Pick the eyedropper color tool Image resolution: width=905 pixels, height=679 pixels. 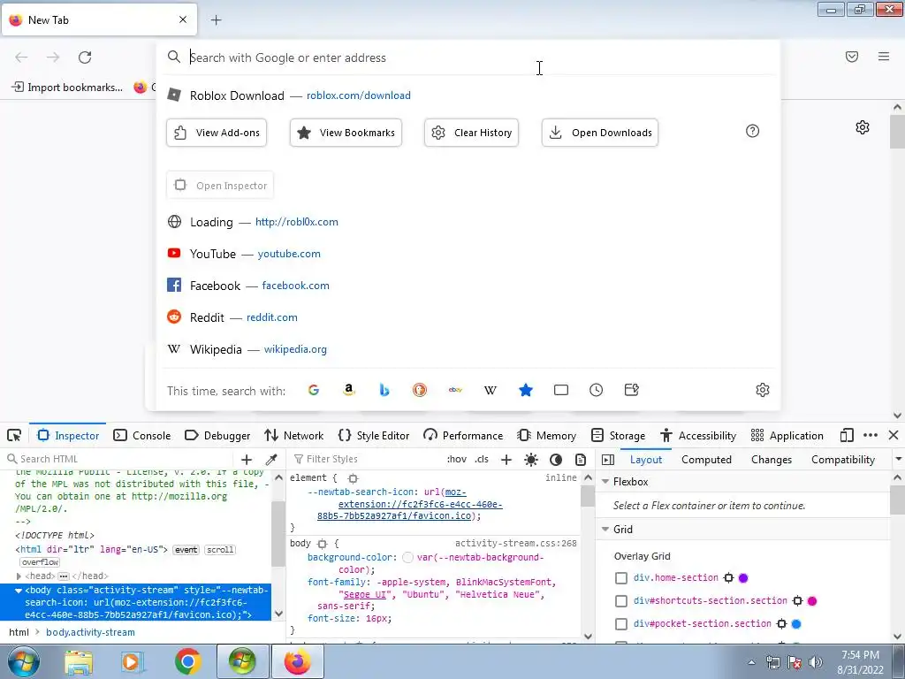(270, 460)
